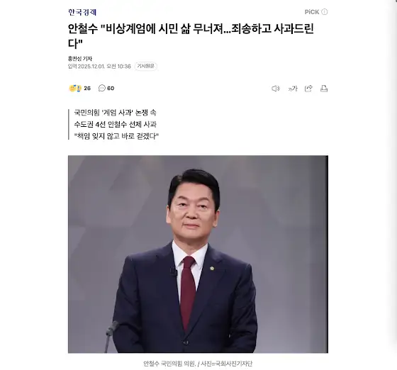Open comments via speech bubble icon
397x370 pixels.
[102, 88]
